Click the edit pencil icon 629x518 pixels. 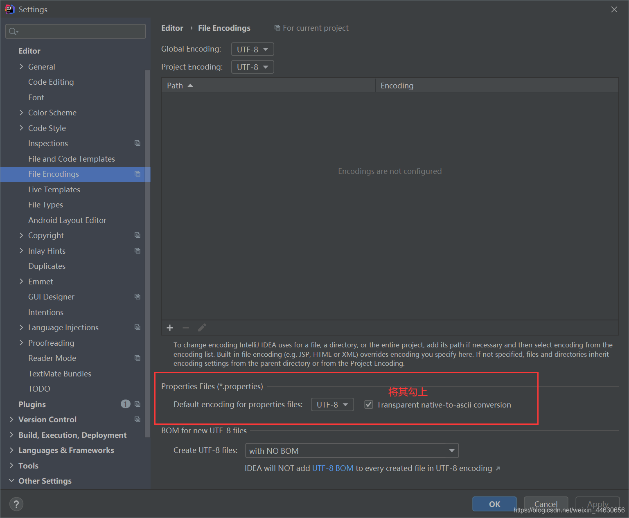[202, 328]
